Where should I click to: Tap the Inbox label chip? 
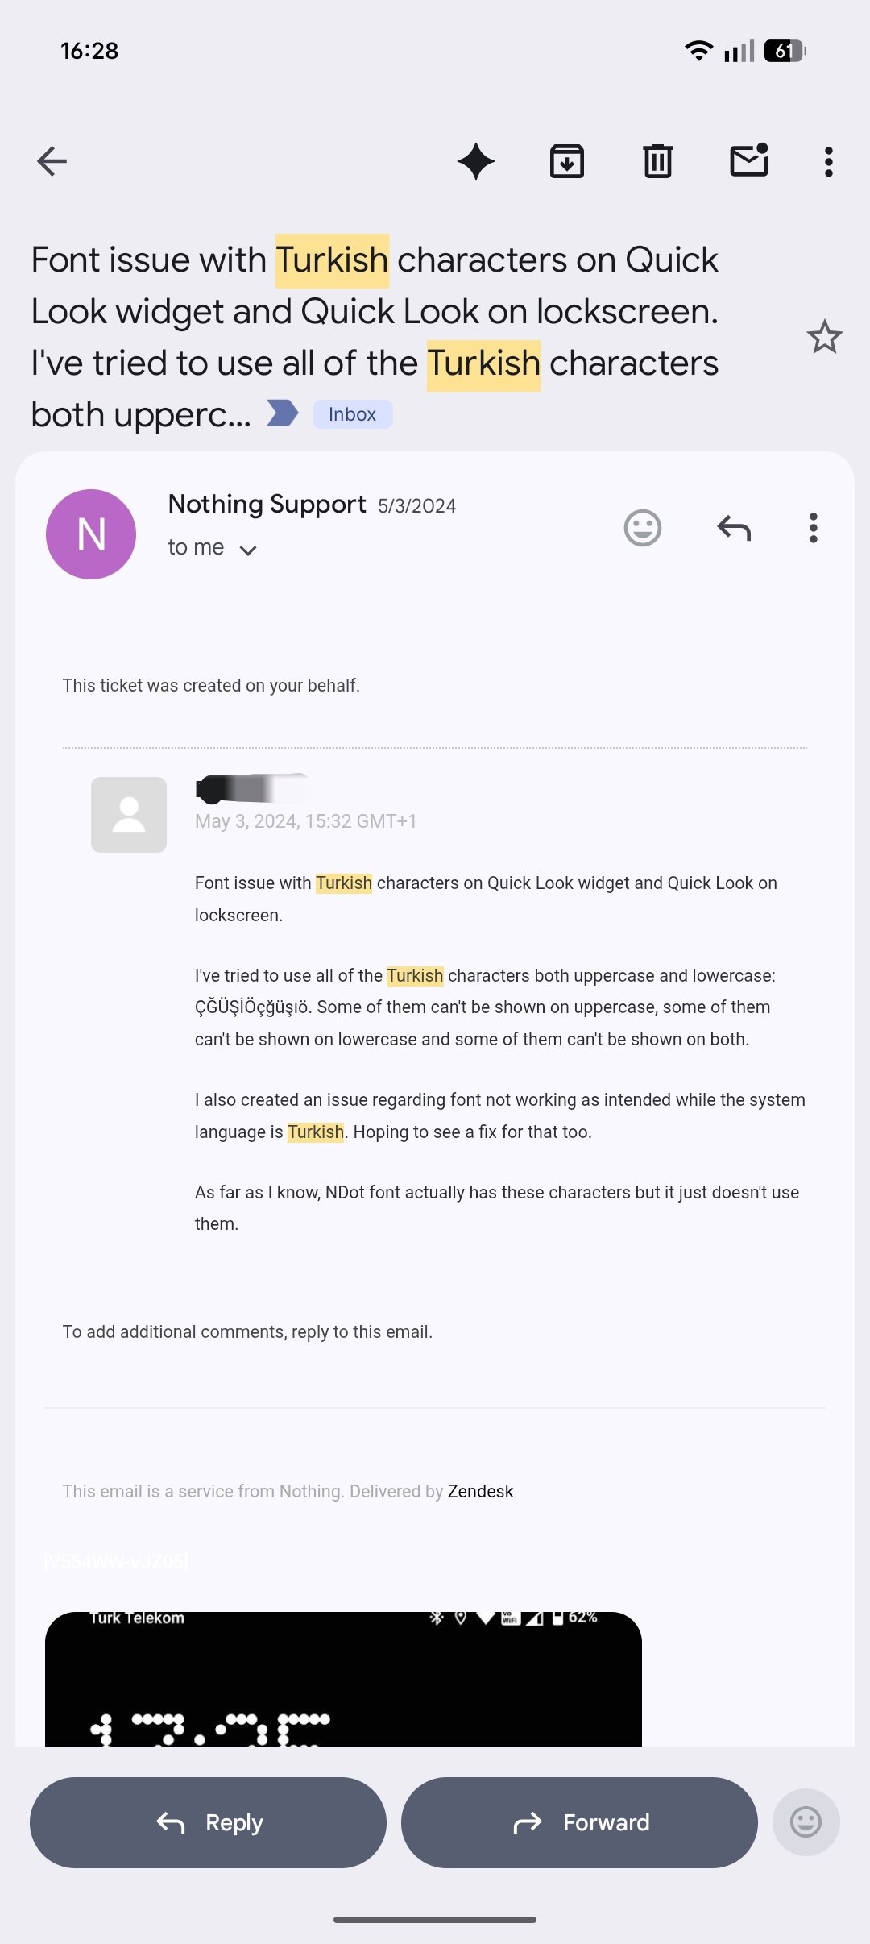coord(353,414)
